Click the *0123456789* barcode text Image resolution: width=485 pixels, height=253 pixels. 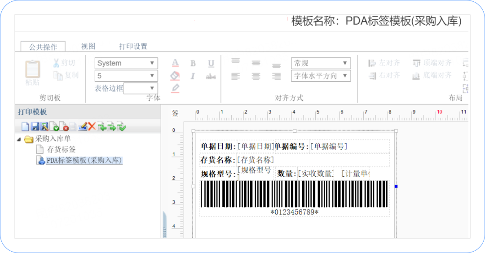click(x=295, y=212)
